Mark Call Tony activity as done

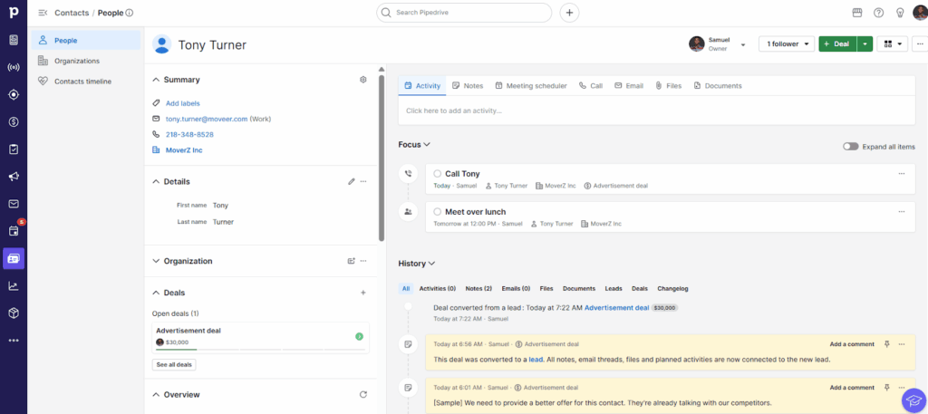[x=437, y=173]
